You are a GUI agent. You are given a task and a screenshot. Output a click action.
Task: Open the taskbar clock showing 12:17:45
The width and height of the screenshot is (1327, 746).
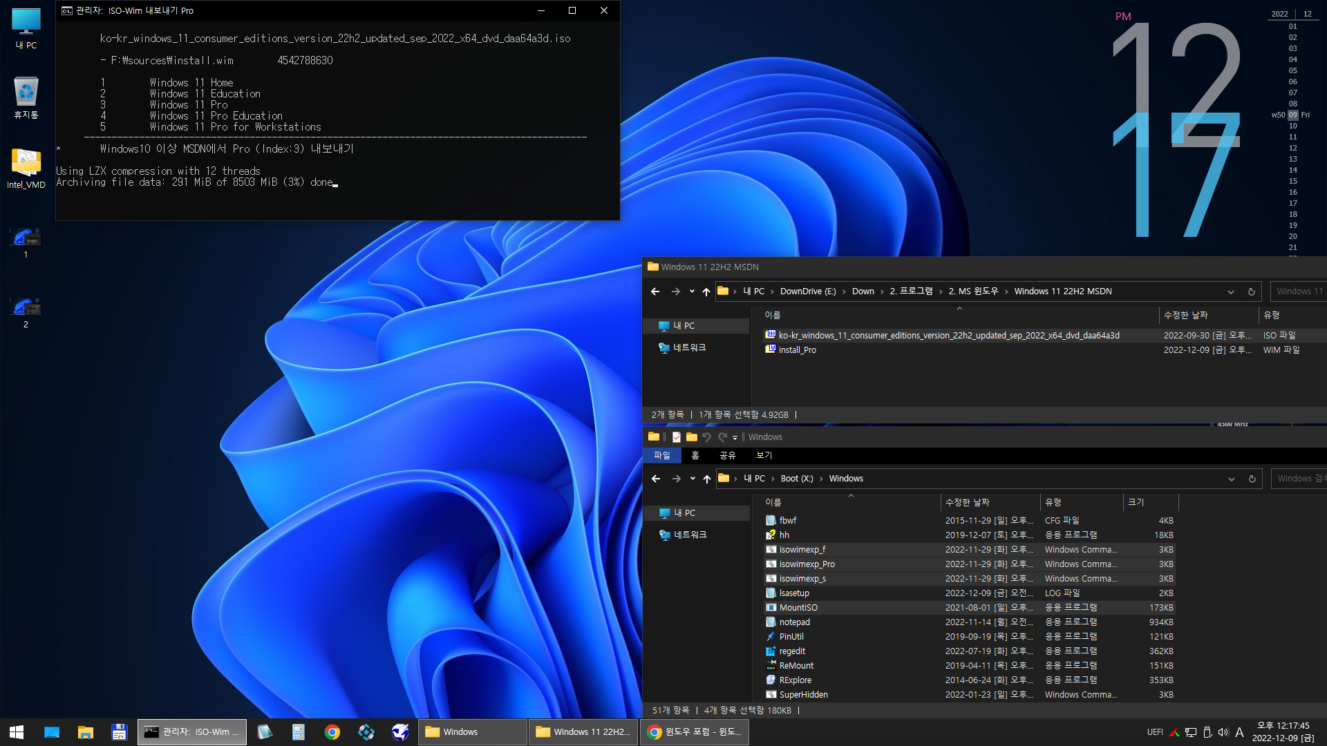(x=1283, y=732)
